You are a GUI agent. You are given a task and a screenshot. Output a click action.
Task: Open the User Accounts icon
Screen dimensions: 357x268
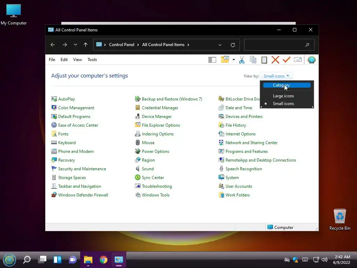pyautogui.click(x=221, y=186)
